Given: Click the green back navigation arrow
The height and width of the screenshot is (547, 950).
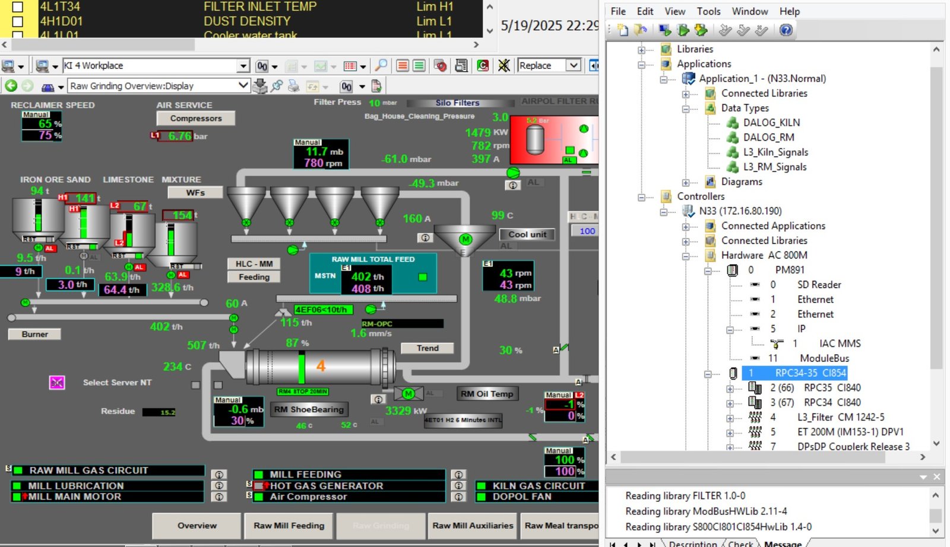Looking at the screenshot, I should 11,86.
